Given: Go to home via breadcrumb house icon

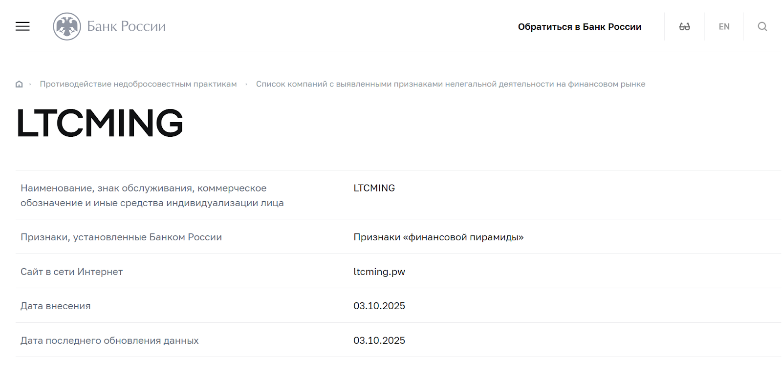Looking at the screenshot, I should pos(19,84).
